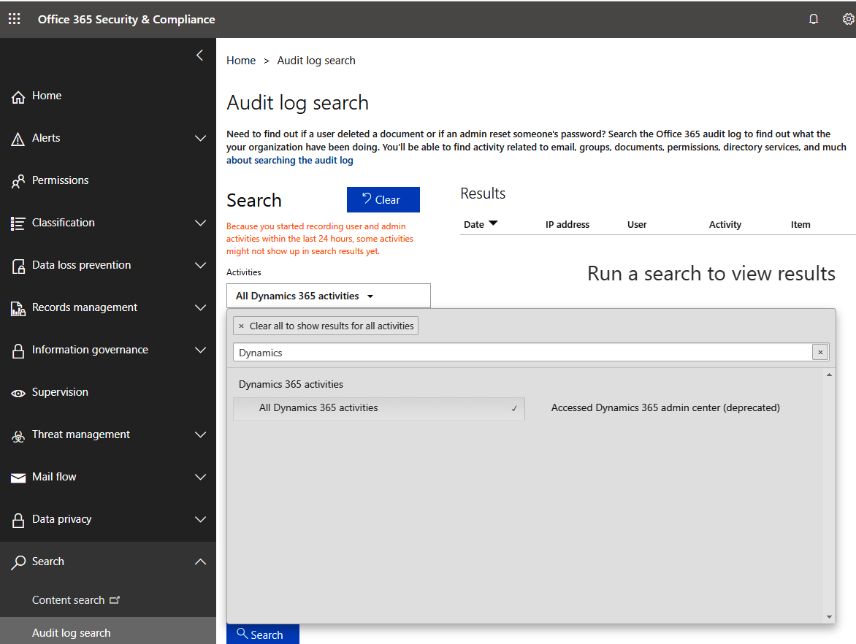Image resolution: width=856 pixels, height=644 pixels.
Task: Click the Information governance lock icon
Action: tap(18, 351)
